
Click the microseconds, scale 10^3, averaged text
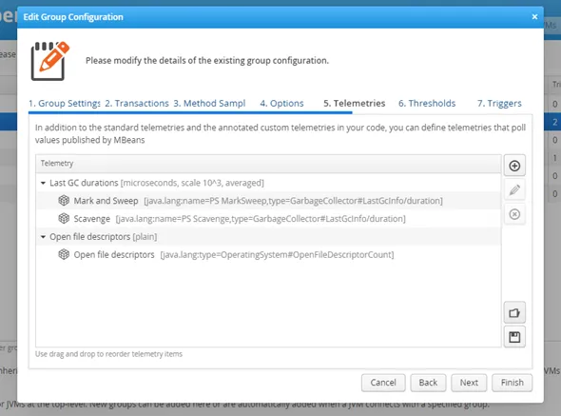coord(192,183)
